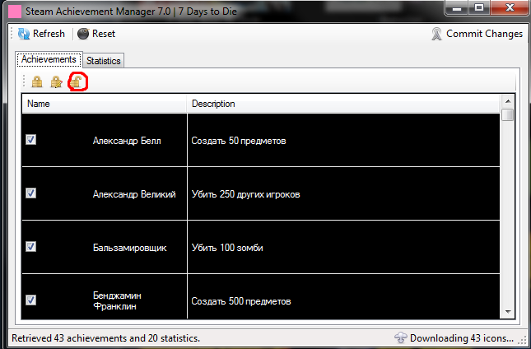Click the list scrollbar down arrow
The width and height of the screenshot is (531, 349).
click(508, 312)
